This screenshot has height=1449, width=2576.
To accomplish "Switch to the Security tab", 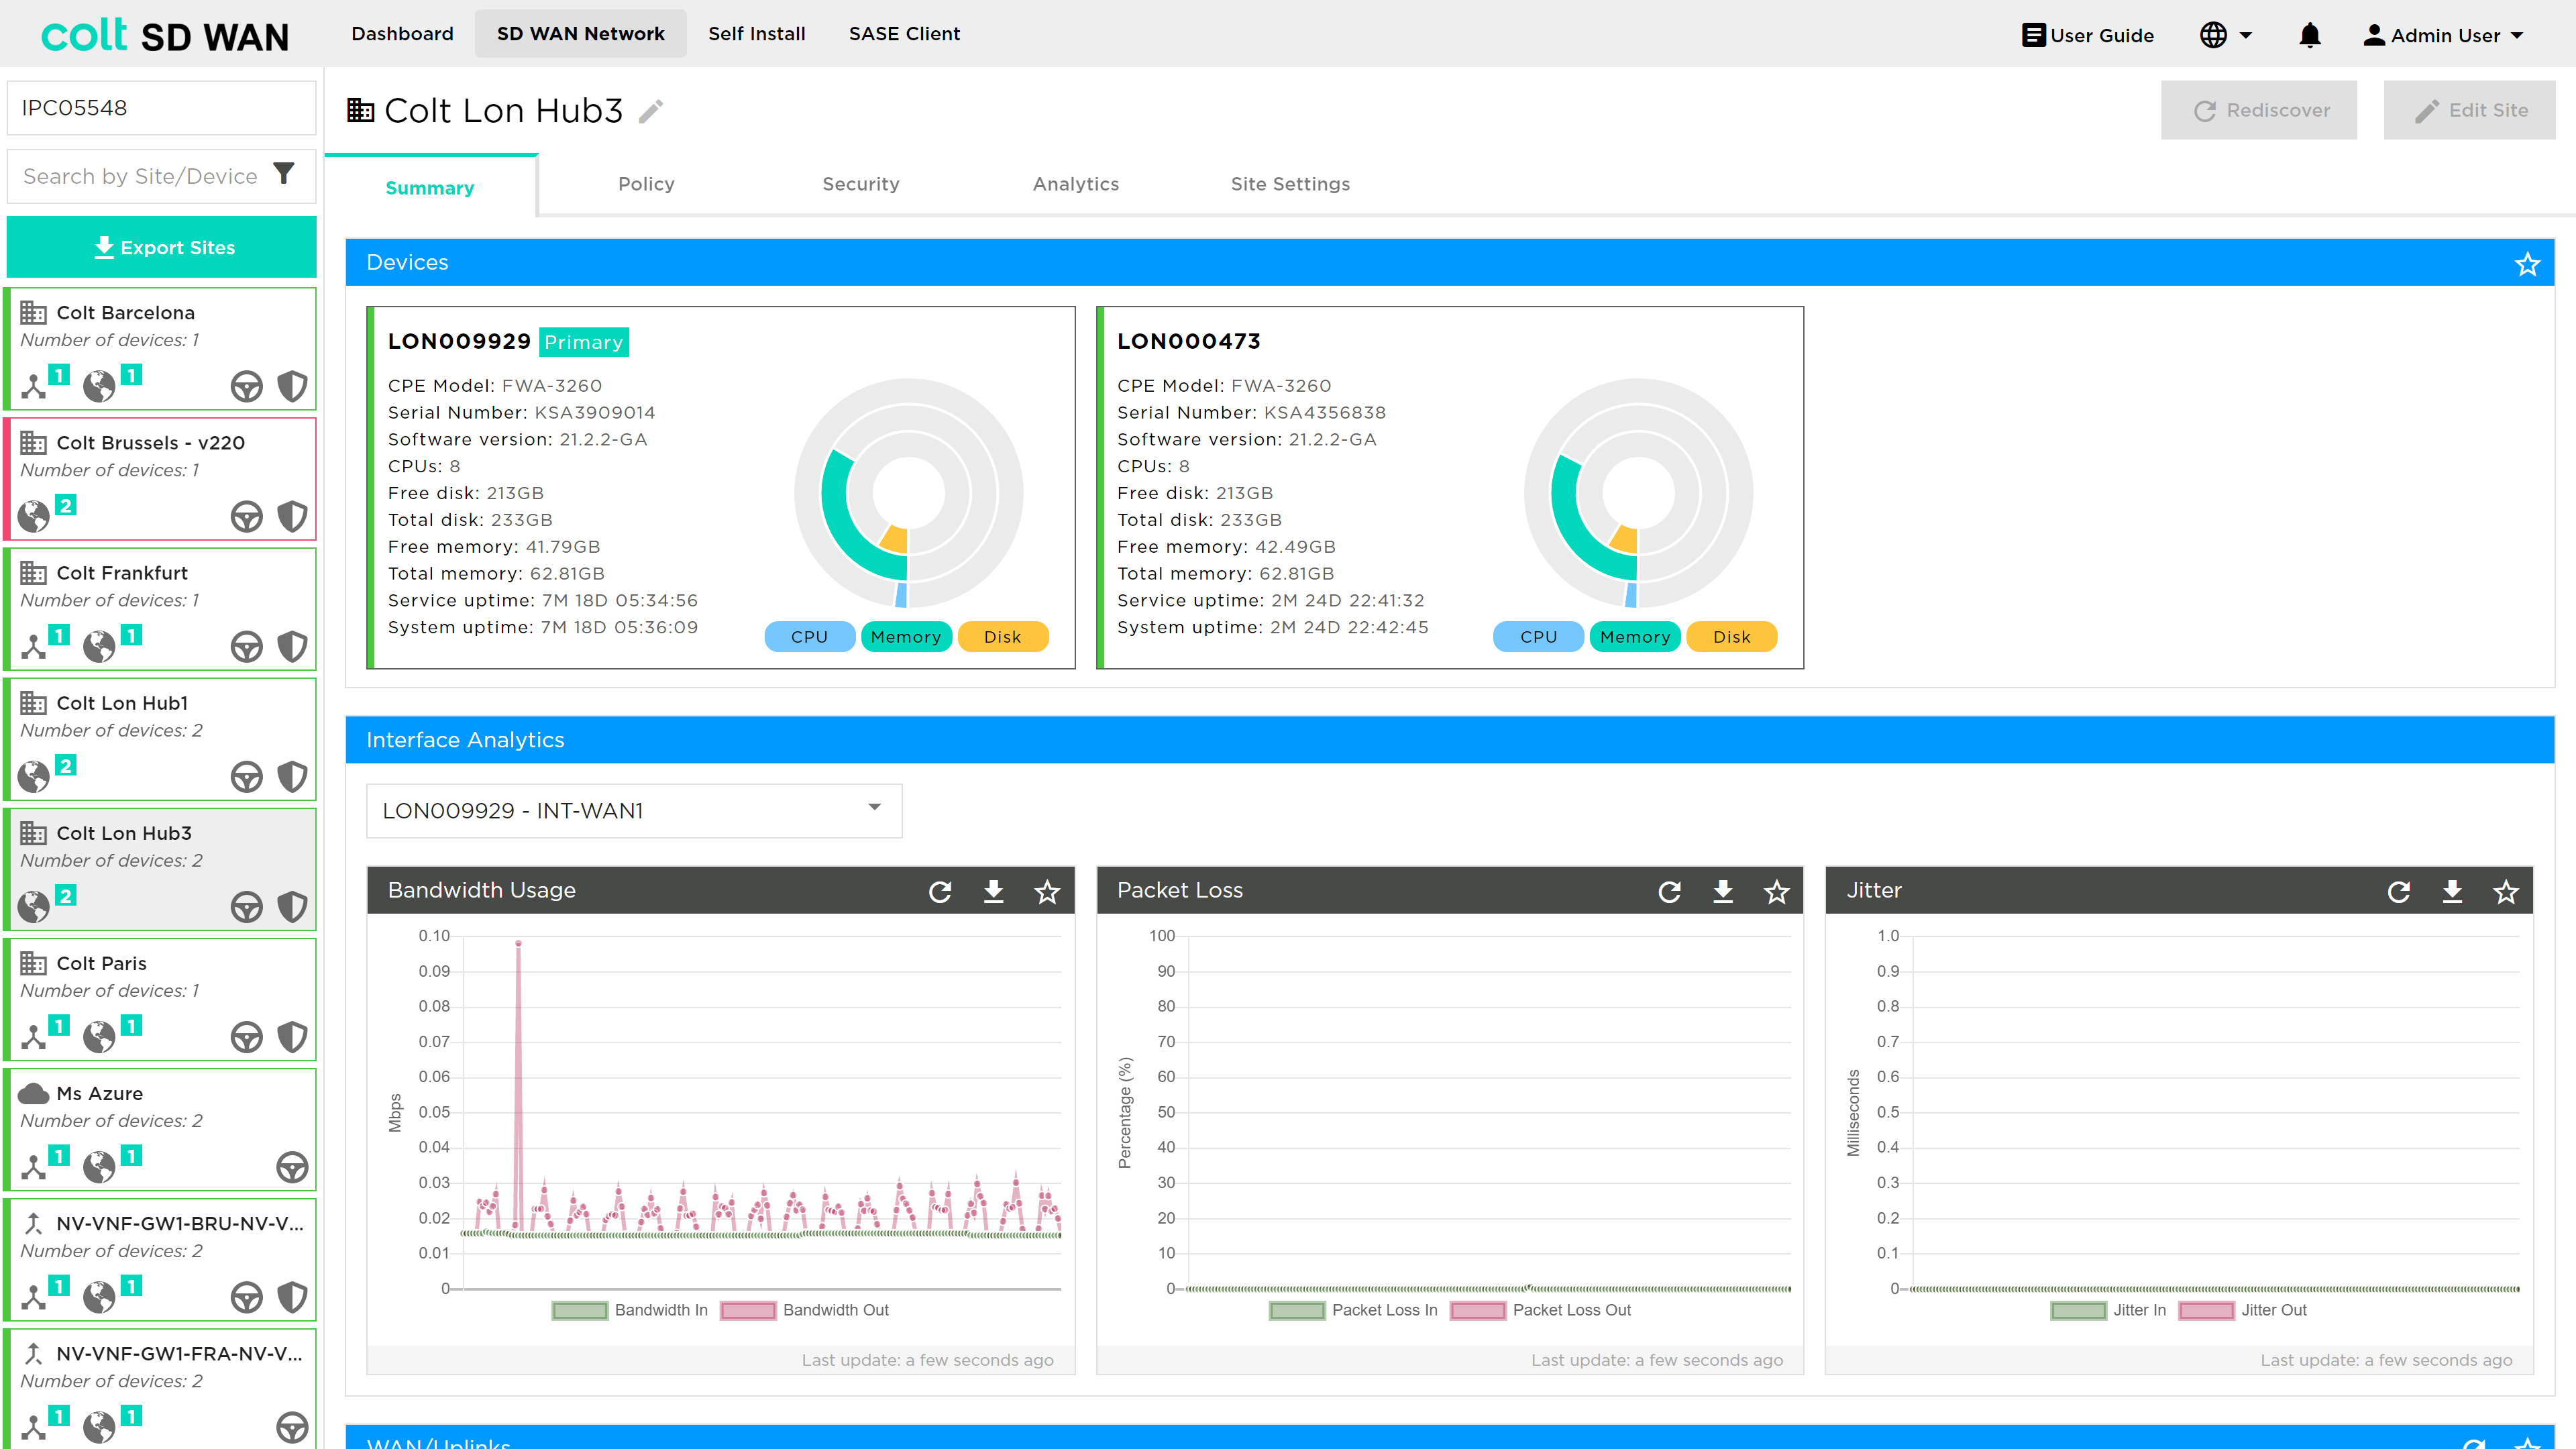I will click(860, 184).
